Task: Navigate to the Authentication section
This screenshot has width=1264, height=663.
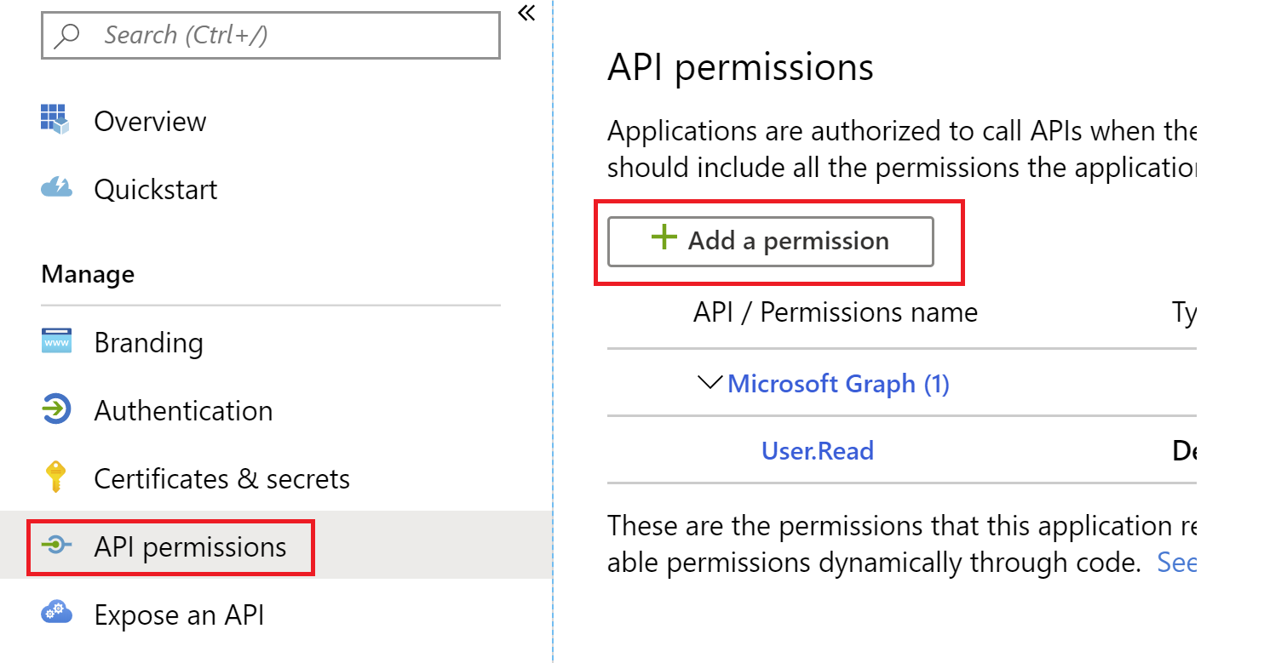Action: 182,409
